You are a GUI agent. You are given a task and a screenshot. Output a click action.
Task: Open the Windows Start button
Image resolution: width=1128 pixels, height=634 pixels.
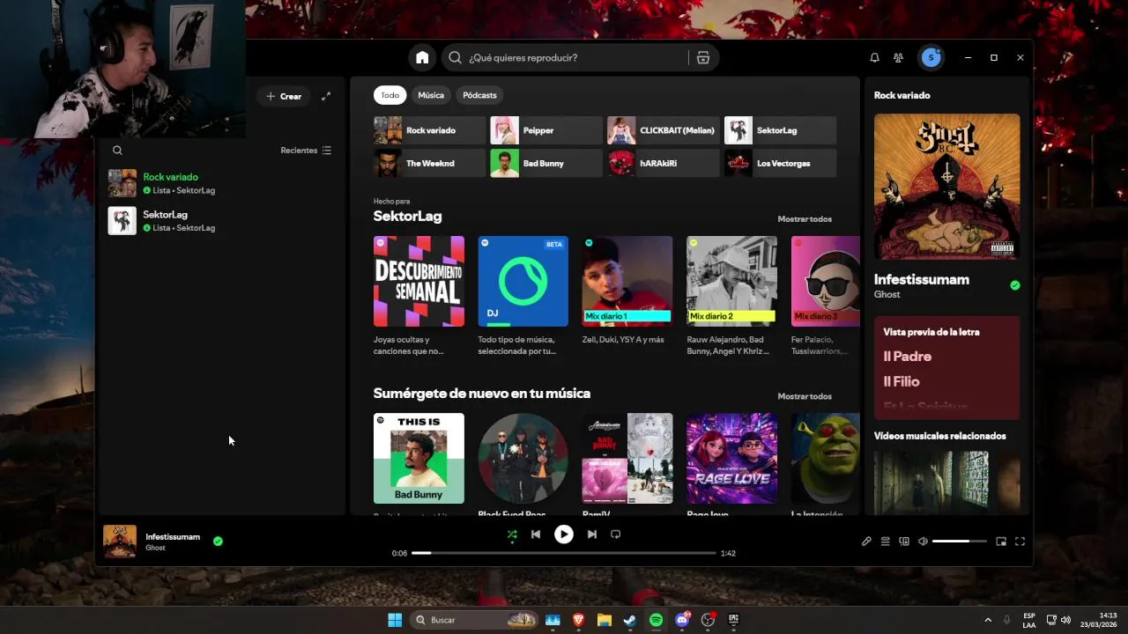coord(395,620)
